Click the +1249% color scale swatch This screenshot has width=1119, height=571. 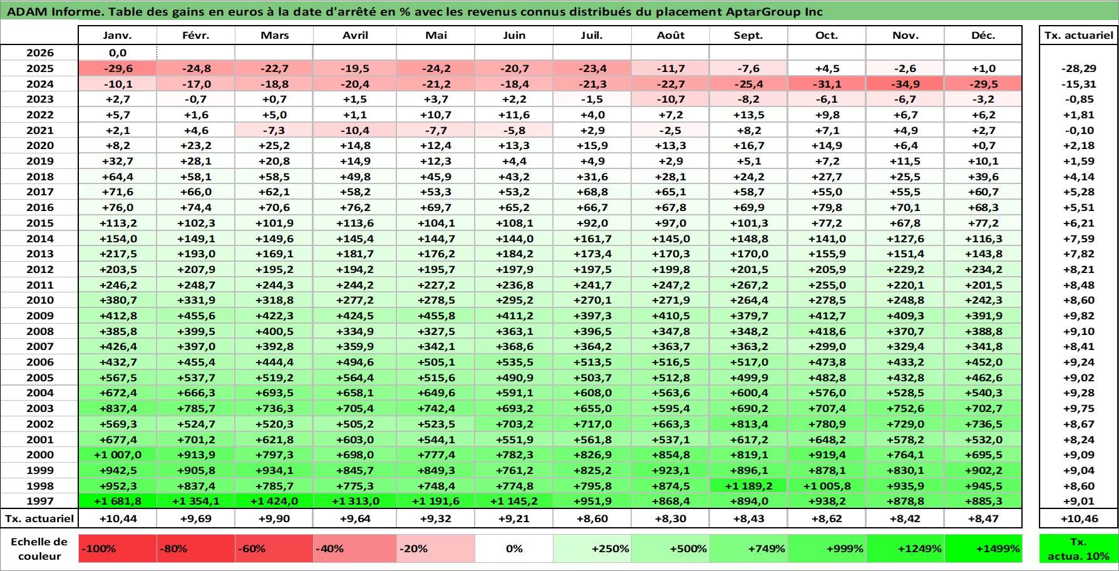905,548
